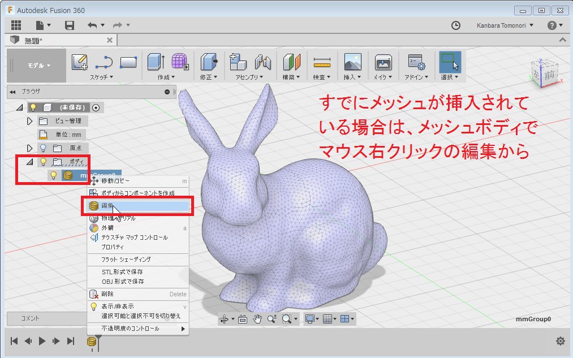Open the timeline settings gear
Screen dimensions: 573x358
[560, 341]
